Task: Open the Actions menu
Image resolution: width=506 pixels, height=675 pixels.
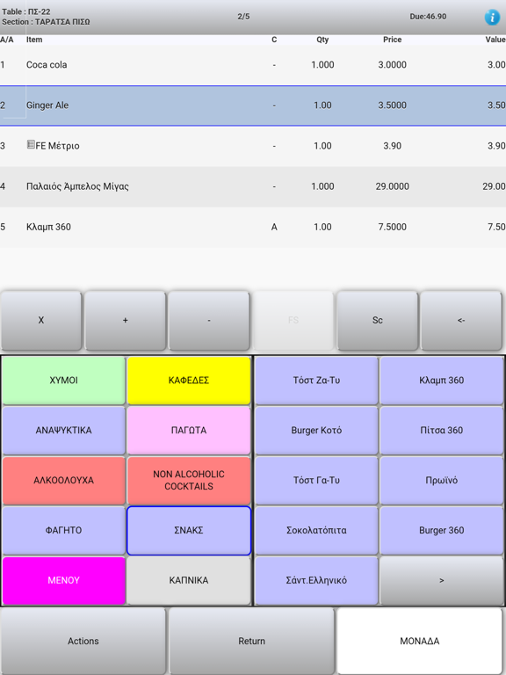Action: pyautogui.click(x=83, y=641)
